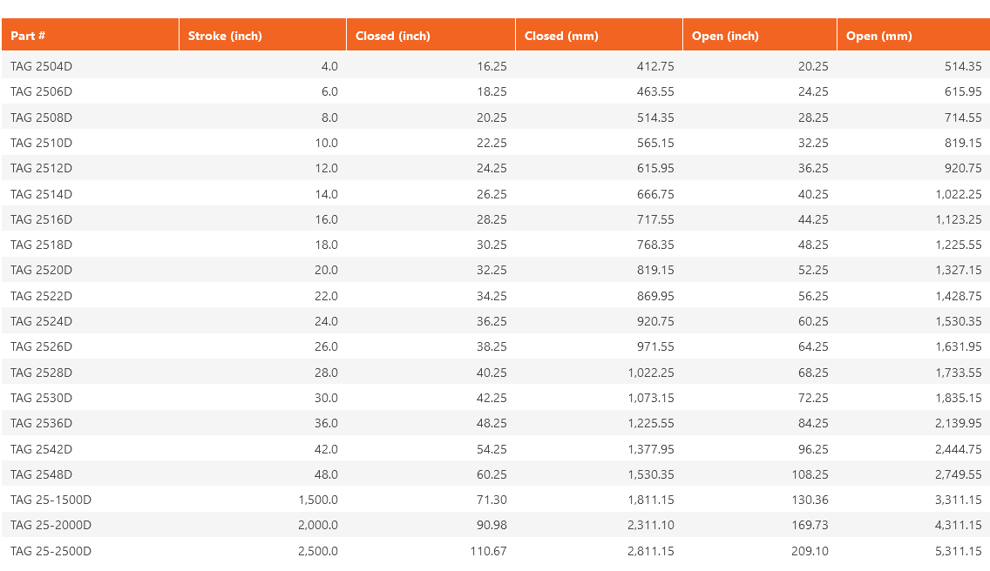Click the TAG 25-2000D part cell

point(51,525)
